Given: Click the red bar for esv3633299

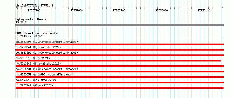Looking at the screenshot, I should click(119, 55).
